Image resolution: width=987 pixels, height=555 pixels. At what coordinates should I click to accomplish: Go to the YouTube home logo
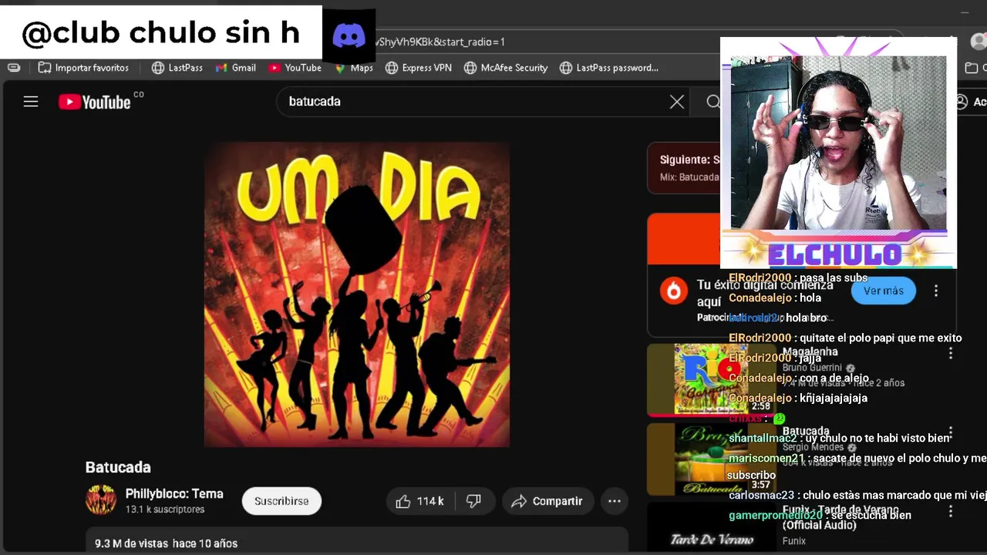(95, 102)
